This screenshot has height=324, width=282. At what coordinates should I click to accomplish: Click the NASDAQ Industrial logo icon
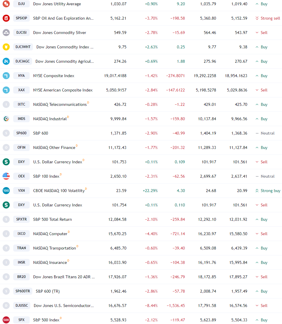coord(6,119)
